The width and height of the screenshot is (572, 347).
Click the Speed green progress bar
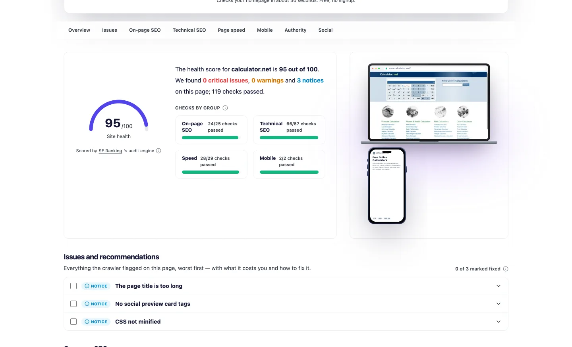click(211, 172)
